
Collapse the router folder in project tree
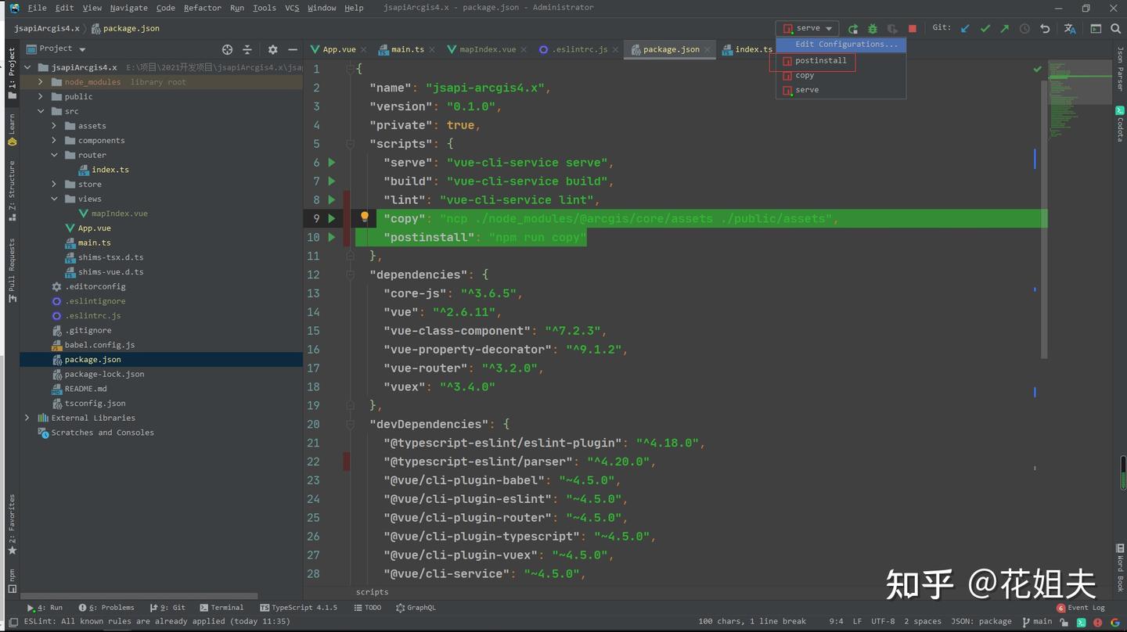(54, 155)
